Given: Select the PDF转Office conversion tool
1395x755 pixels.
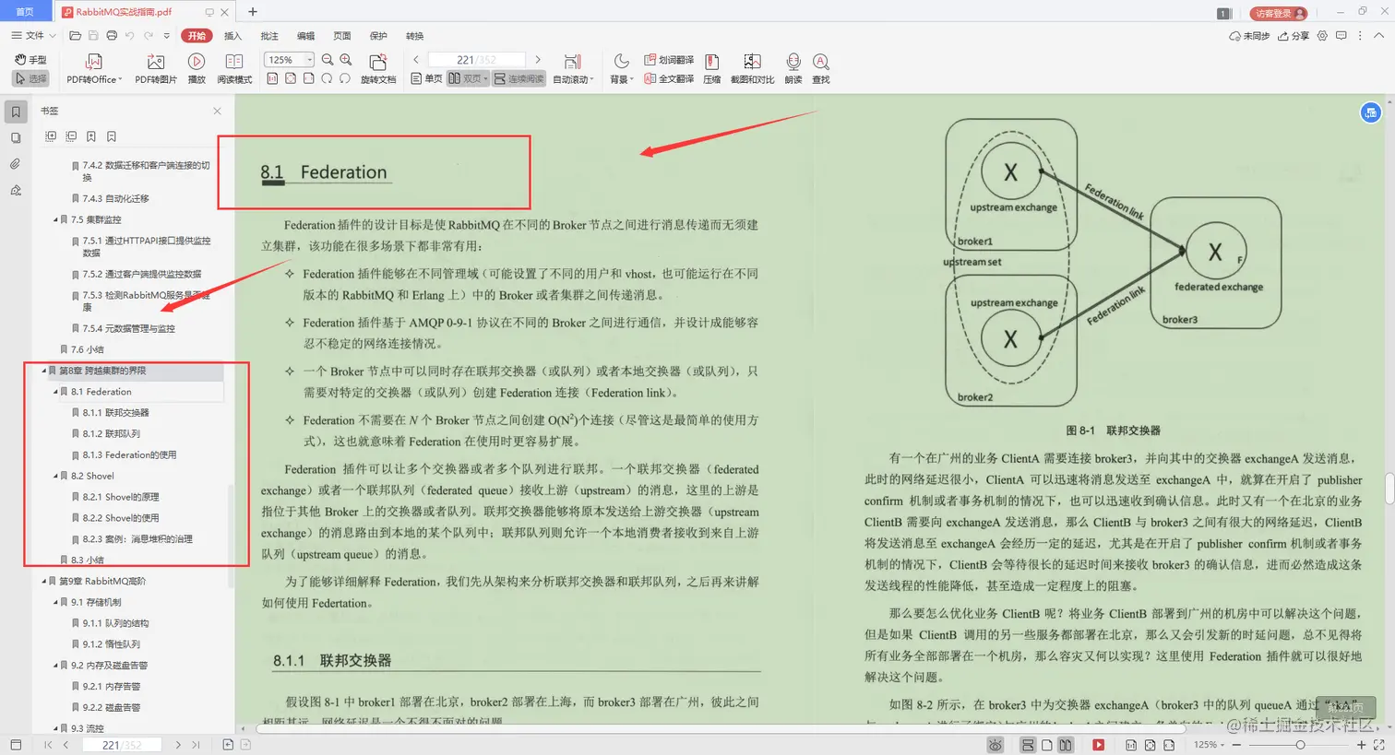Looking at the screenshot, I should click(92, 66).
